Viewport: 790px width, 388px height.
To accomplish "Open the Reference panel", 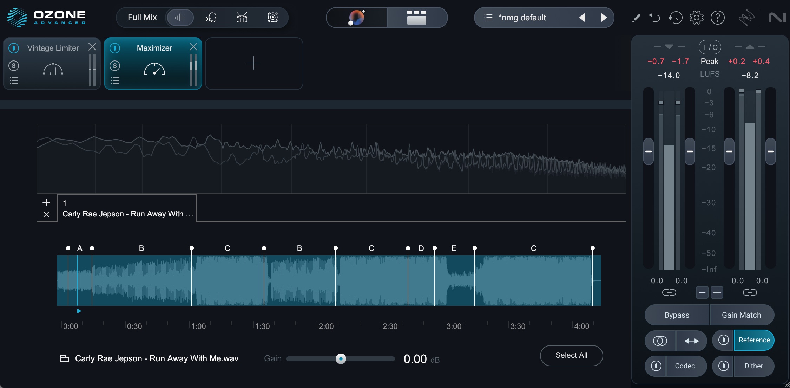I will click(754, 340).
